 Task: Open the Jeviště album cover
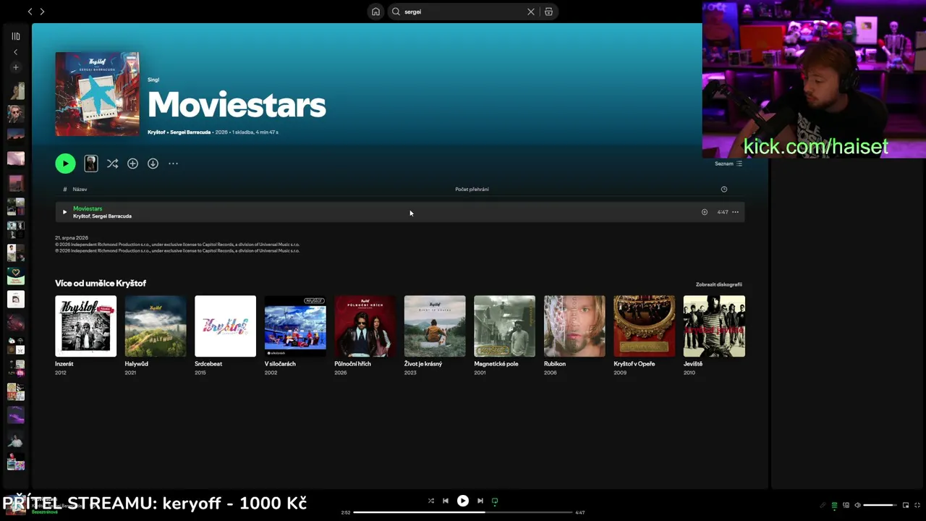[714, 326]
